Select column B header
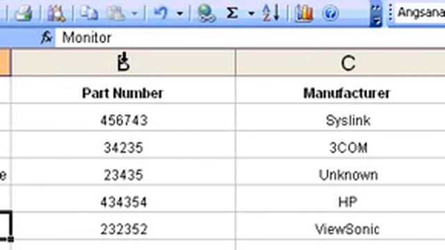 click(124, 62)
